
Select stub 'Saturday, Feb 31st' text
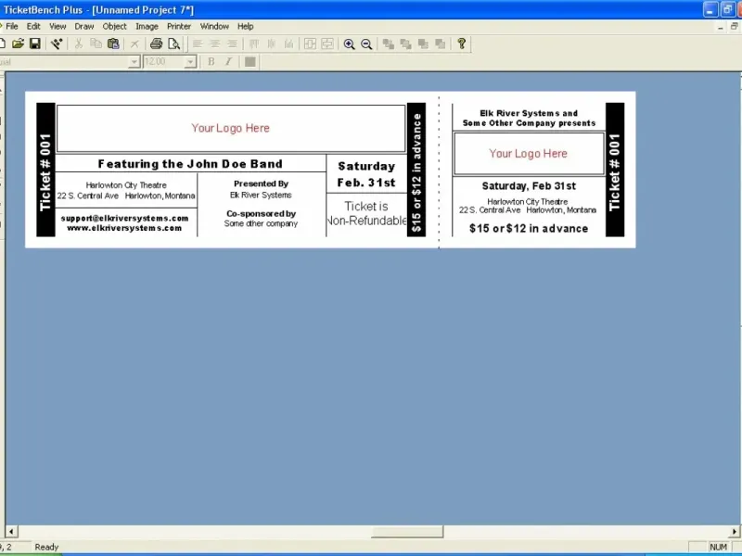(x=529, y=186)
